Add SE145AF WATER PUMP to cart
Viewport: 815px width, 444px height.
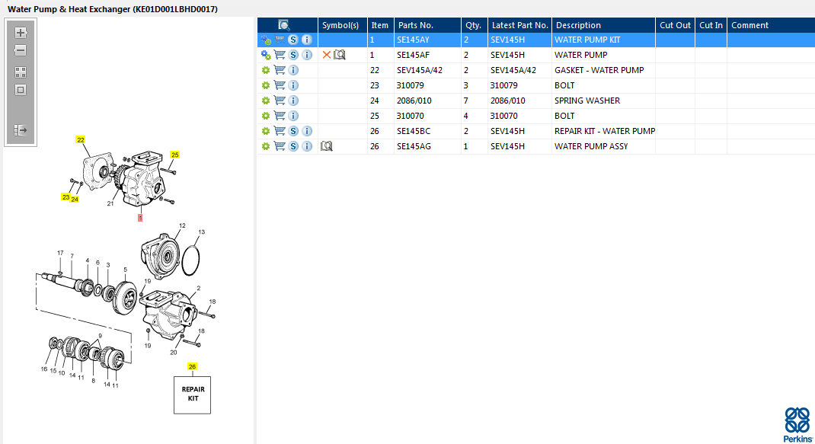pyautogui.click(x=280, y=55)
